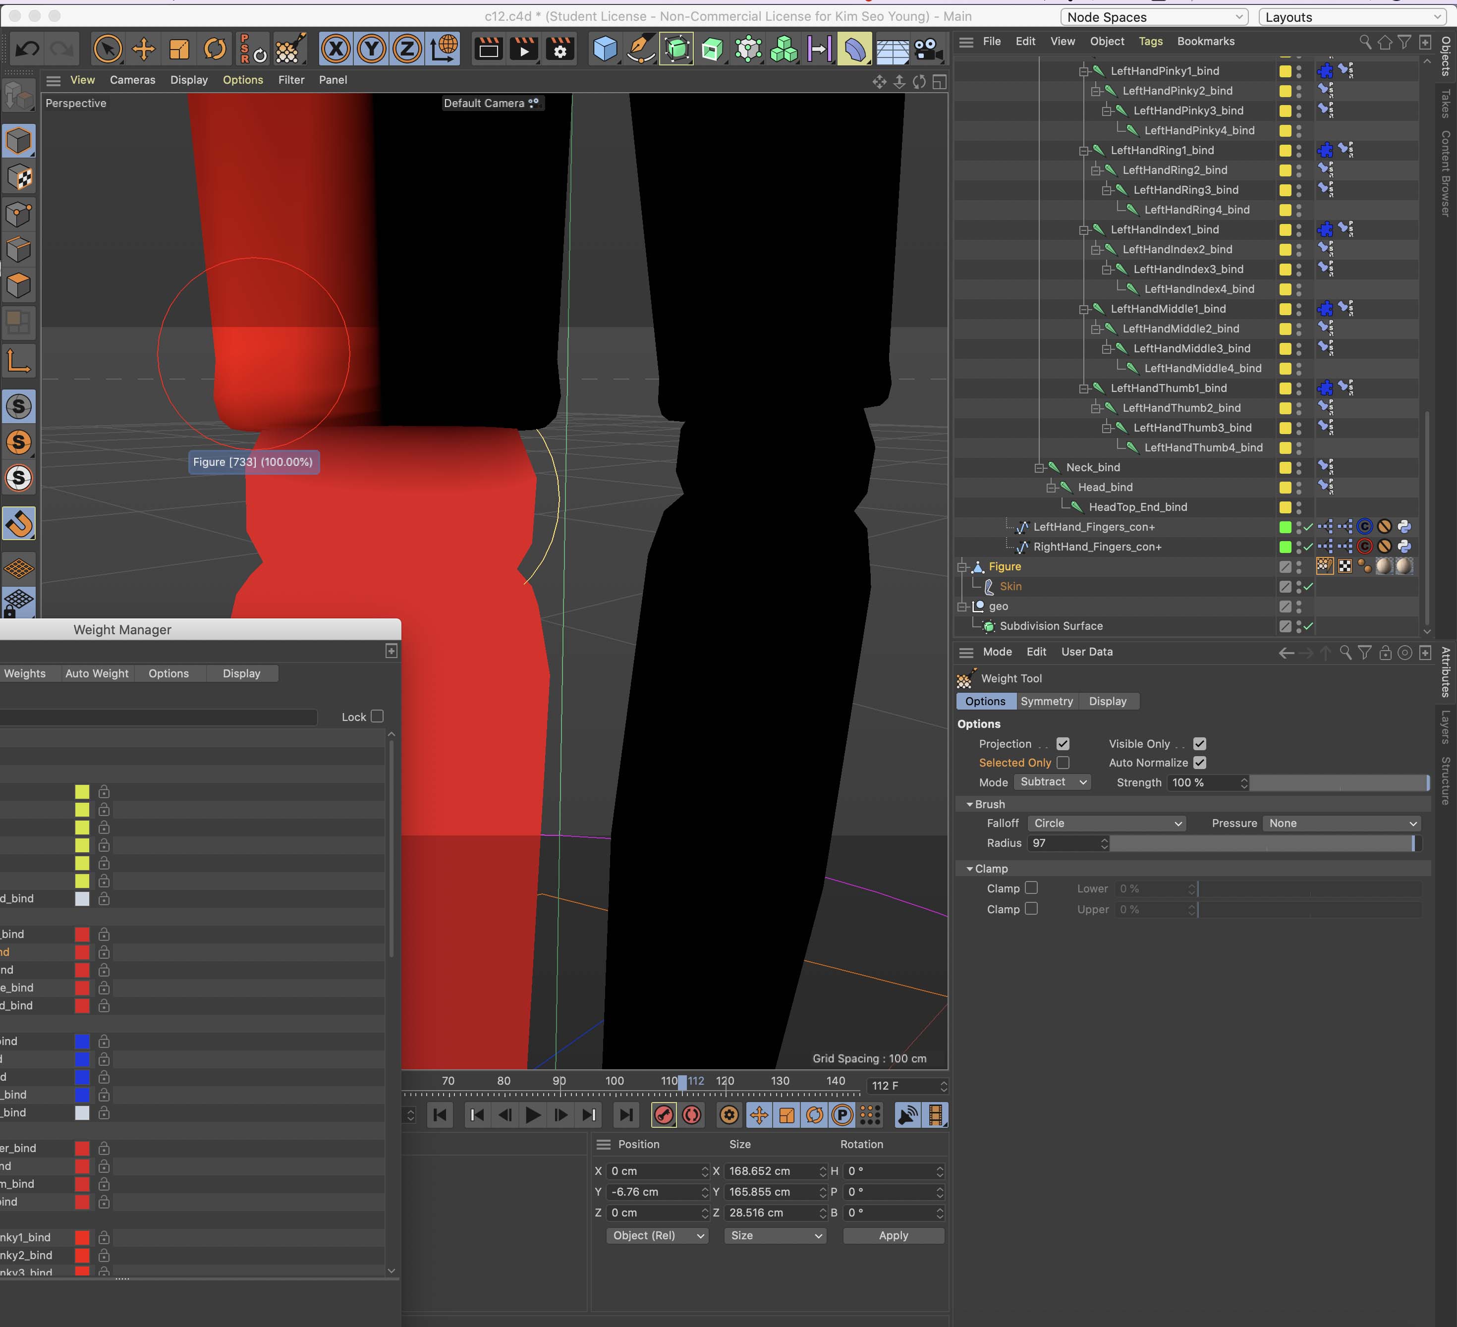
Task: Click the camera object icon
Action: [928, 49]
